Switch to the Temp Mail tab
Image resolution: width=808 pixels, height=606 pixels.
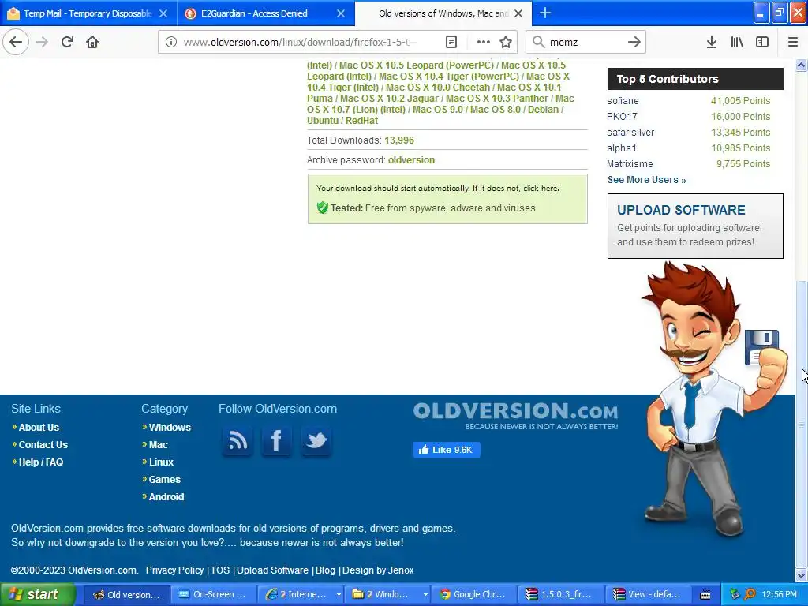(88, 13)
